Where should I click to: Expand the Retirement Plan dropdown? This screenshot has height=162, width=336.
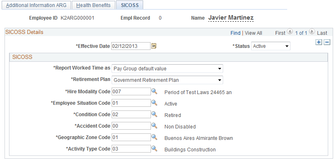tap(167, 80)
